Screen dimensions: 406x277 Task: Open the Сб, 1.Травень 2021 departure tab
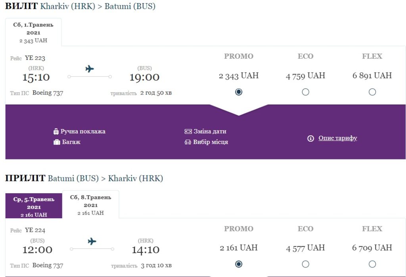tap(33, 32)
